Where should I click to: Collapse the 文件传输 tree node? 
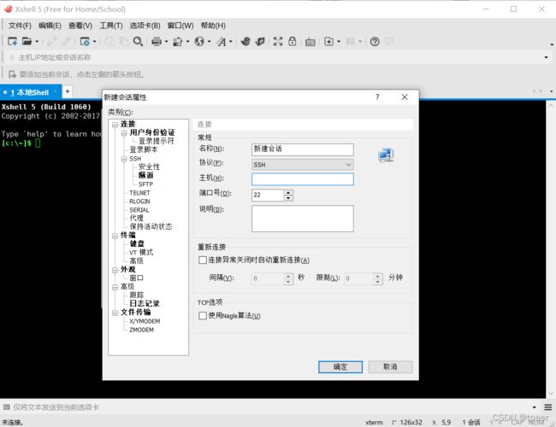(115, 313)
